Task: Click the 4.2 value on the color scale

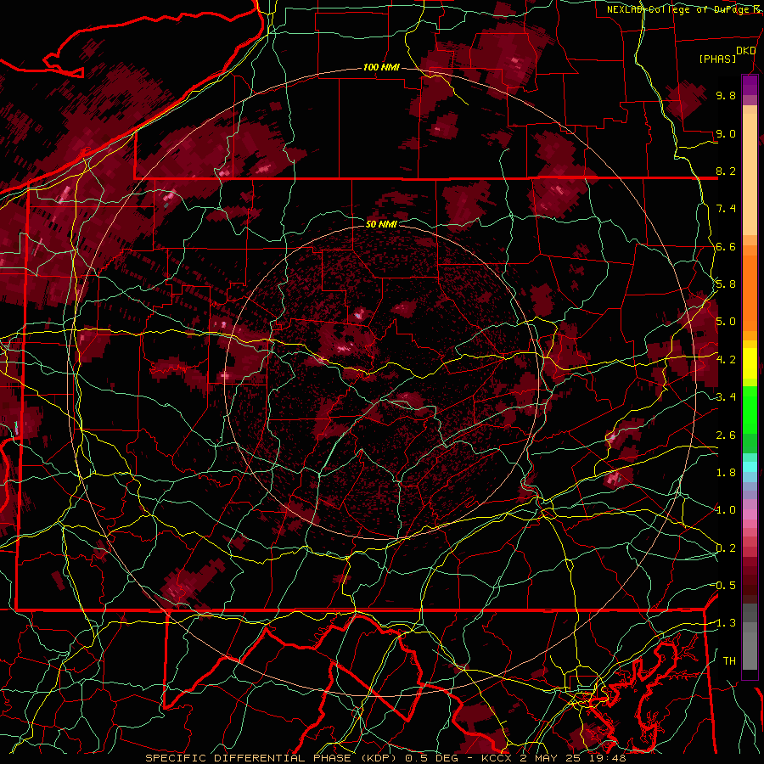Action: click(726, 360)
